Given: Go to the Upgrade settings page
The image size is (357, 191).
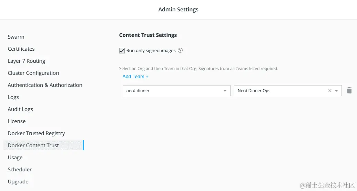Looking at the screenshot, I should (x=18, y=182).
